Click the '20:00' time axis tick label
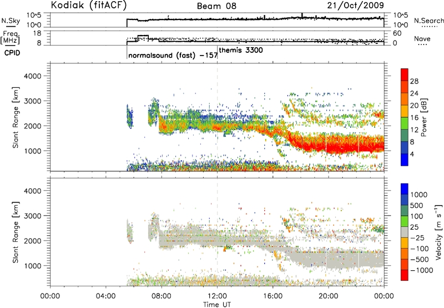This screenshot has height=308, width=444. (329, 296)
